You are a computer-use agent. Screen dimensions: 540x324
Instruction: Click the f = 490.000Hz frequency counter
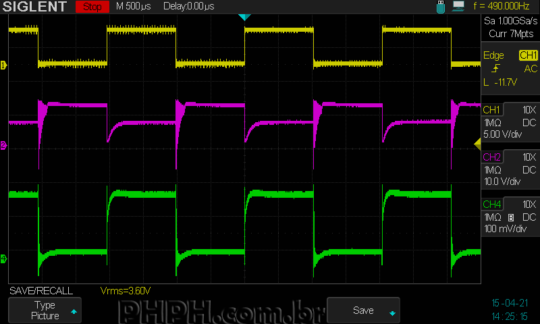(501, 6)
